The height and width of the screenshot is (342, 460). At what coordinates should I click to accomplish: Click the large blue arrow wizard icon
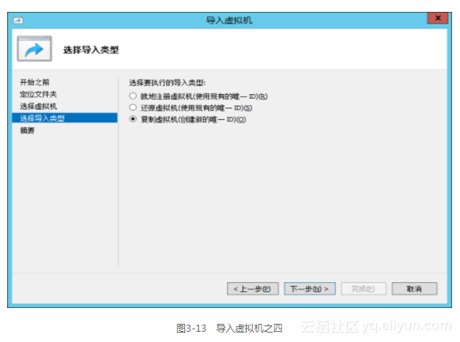(34, 49)
